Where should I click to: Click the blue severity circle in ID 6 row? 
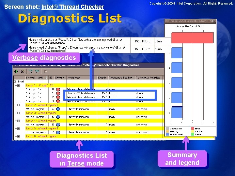point(58,125)
